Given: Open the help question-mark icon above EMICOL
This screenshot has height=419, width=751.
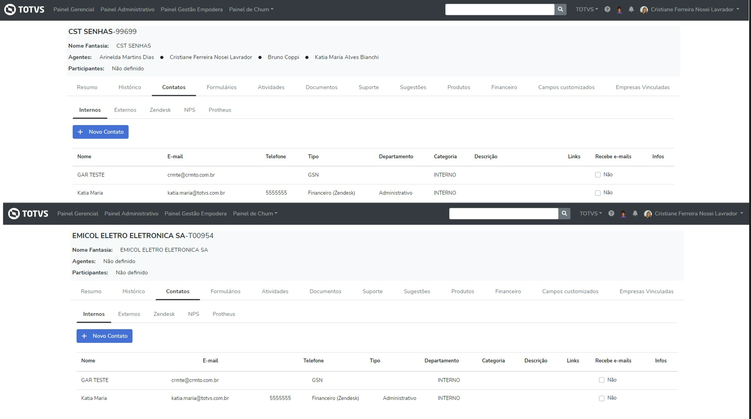Looking at the screenshot, I should click(x=611, y=213).
